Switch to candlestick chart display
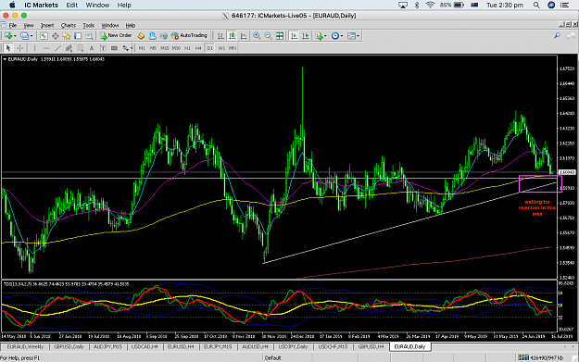This screenshot has height=362, width=579. (232, 36)
